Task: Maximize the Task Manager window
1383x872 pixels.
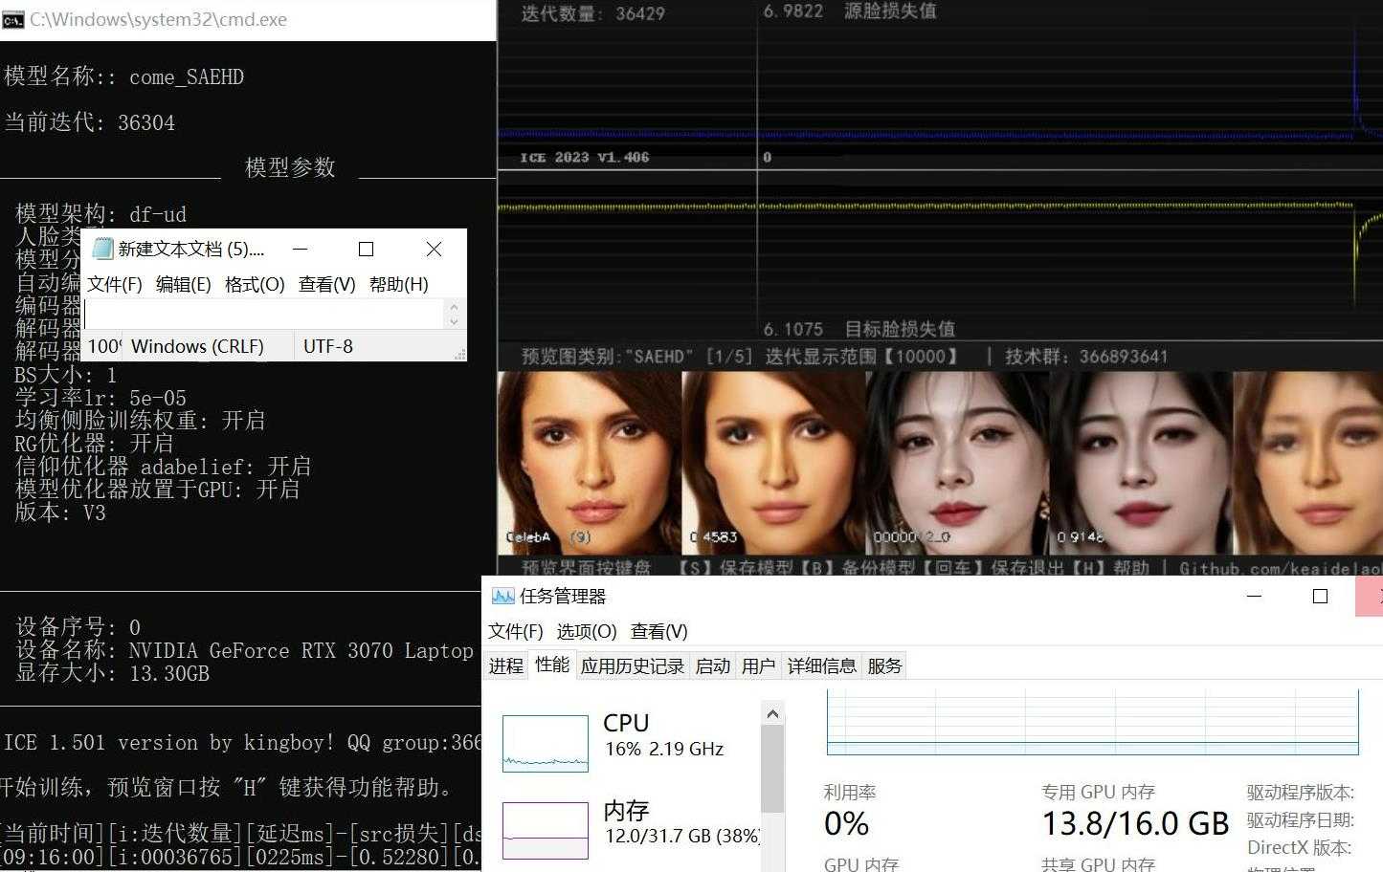Action: 1320,596
